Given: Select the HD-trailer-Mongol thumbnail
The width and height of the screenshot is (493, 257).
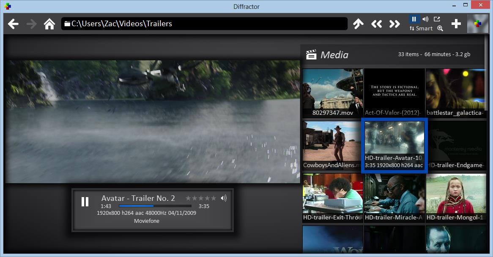Looking at the screenshot, I should click(456, 198).
